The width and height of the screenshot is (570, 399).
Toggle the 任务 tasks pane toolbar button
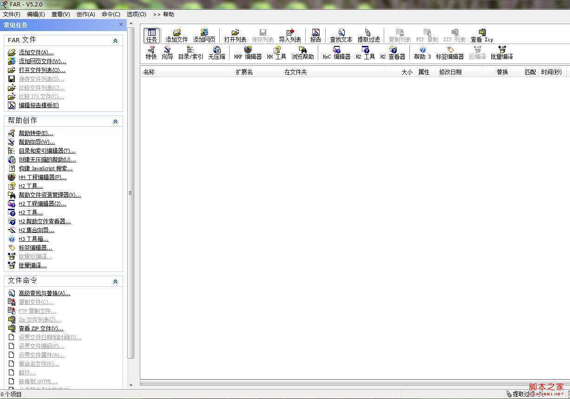[152, 36]
